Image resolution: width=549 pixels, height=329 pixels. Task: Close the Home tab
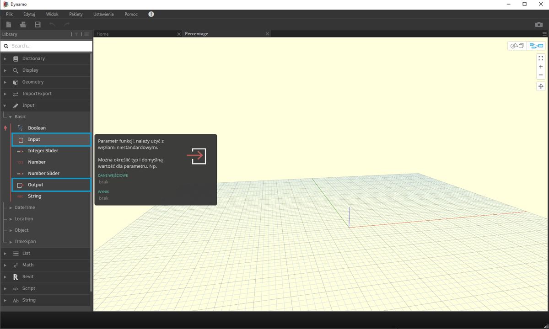coord(179,34)
